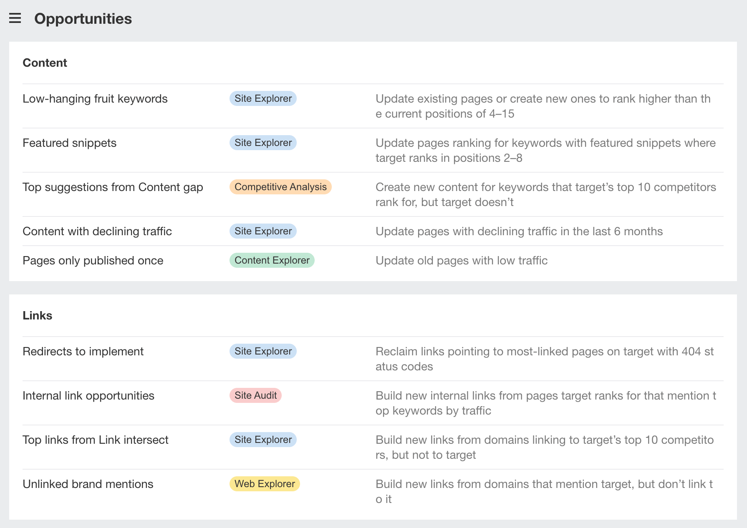
Task: Open the Low-hanging fruit keywords report
Action: [x=95, y=99]
